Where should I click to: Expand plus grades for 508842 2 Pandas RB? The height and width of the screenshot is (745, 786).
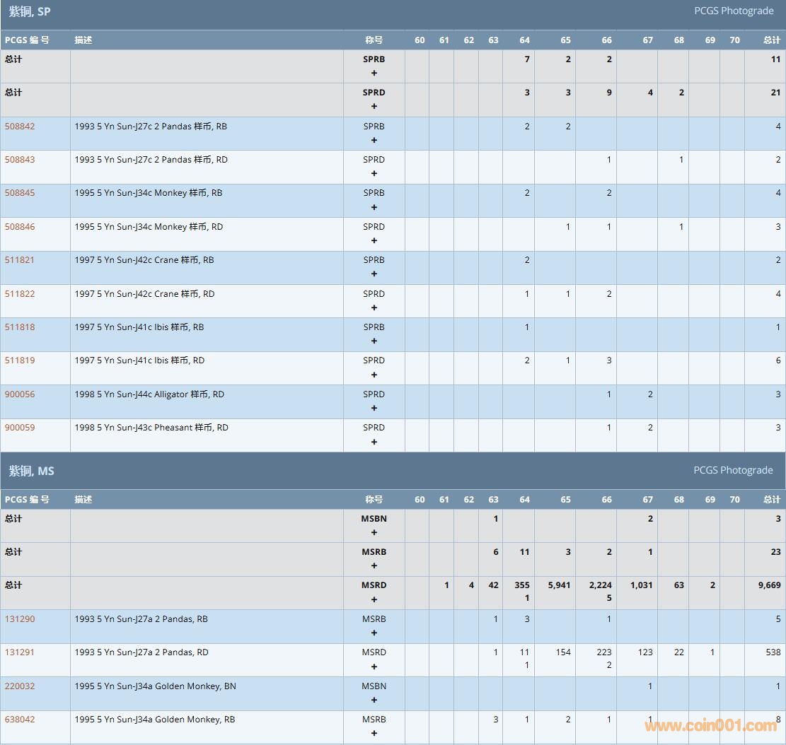point(374,140)
